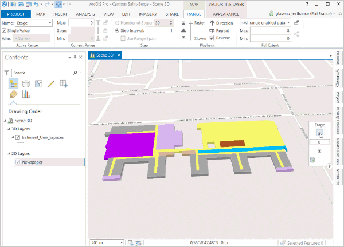This screenshot has height=247, width=344.
Task: Open the All range enabled data dropdown
Action: [x=288, y=23]
